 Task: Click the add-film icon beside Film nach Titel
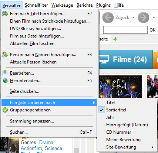5,14
